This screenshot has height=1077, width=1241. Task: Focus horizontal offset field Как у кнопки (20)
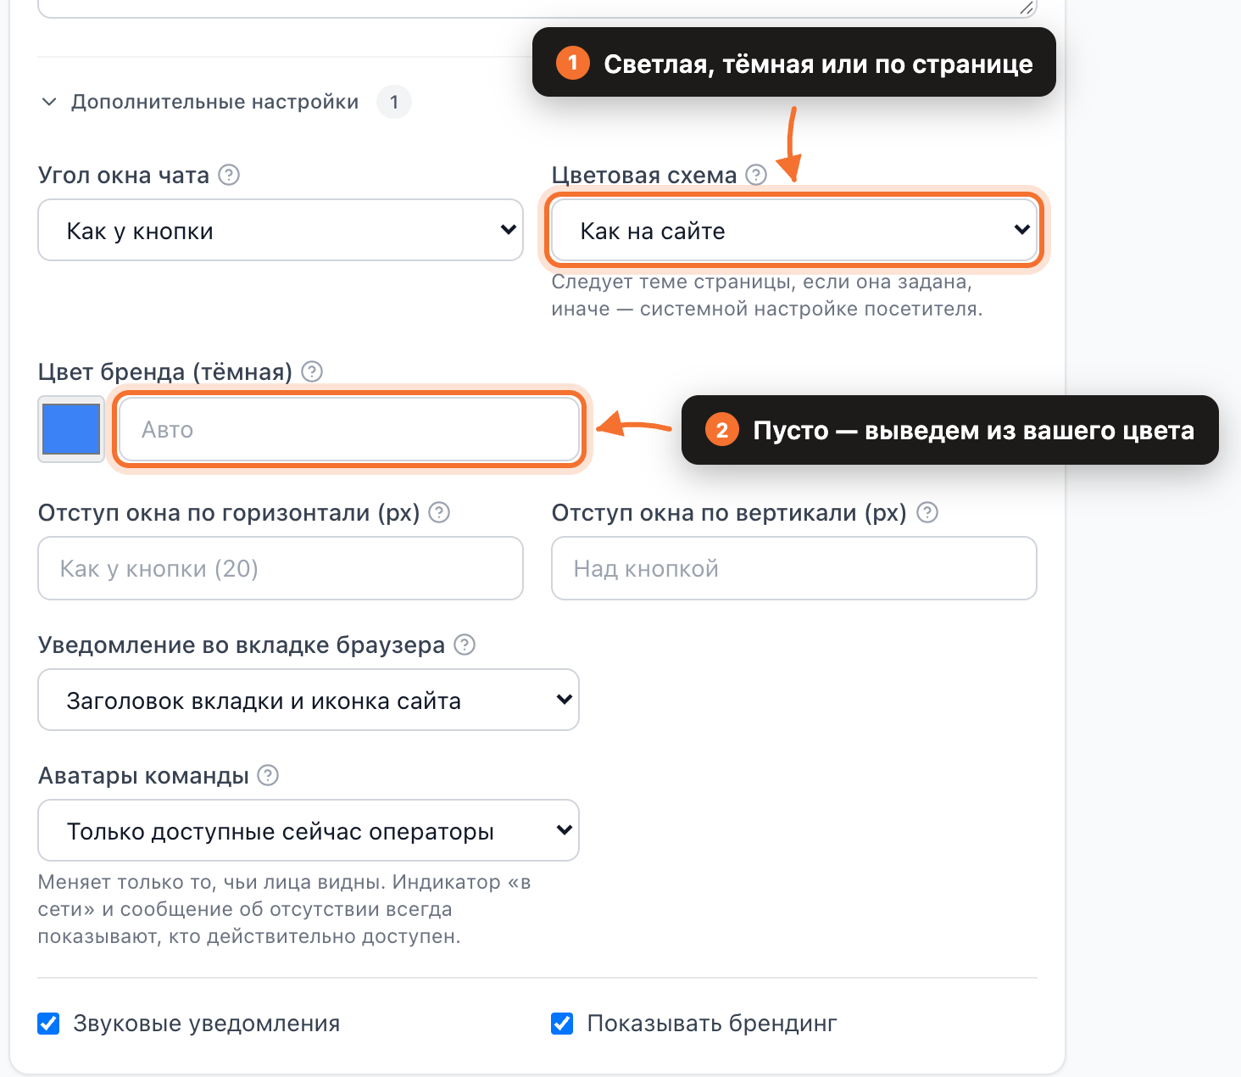pyautogui.click(x=281, y=568)
